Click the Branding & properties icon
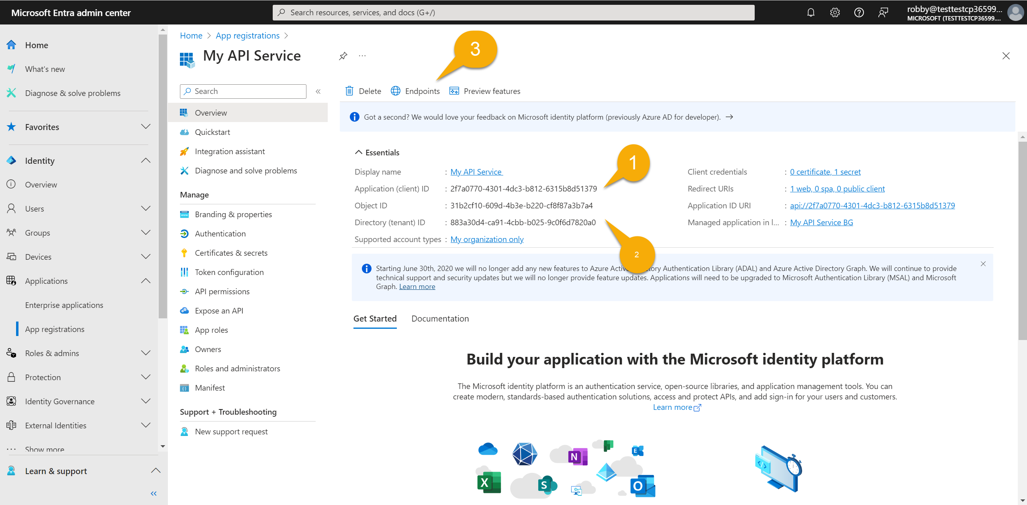The image size is (1027, 505). pos(185,214)
